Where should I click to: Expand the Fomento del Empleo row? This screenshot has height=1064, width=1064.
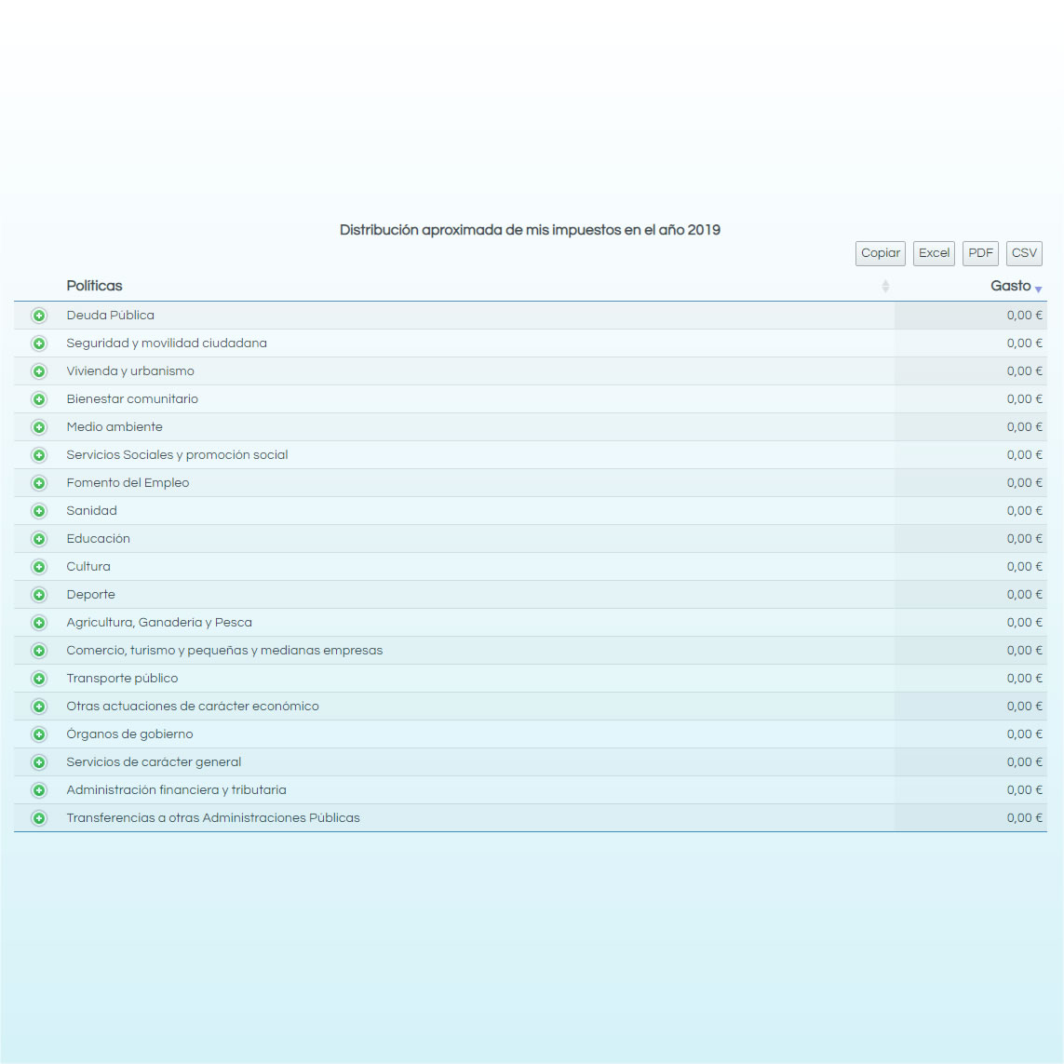tap(39, 483)
